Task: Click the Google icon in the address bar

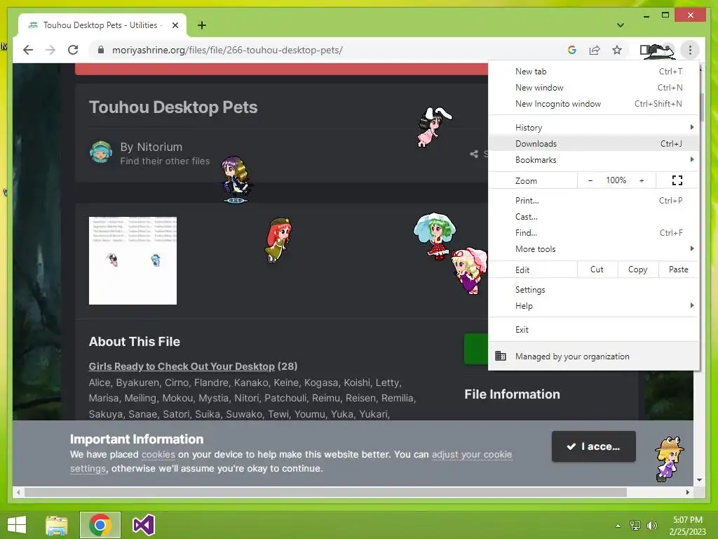Action: pos(572,50)
